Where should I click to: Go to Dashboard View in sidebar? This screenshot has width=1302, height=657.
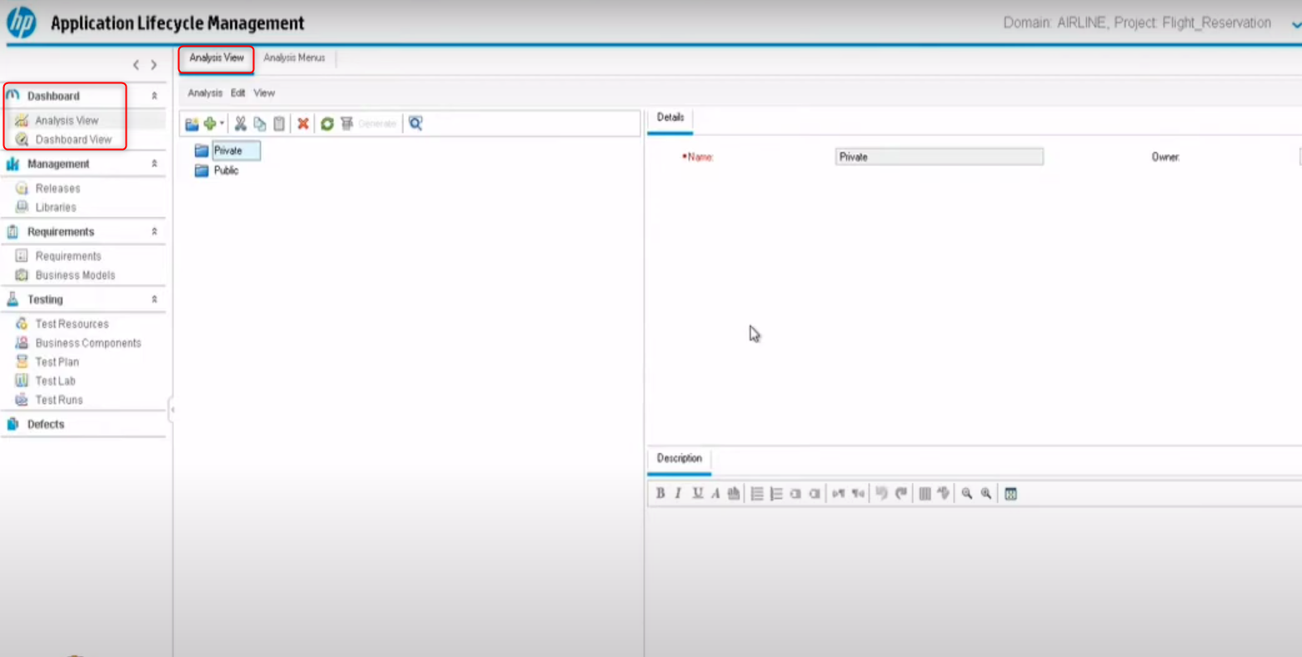pos(72,140)
